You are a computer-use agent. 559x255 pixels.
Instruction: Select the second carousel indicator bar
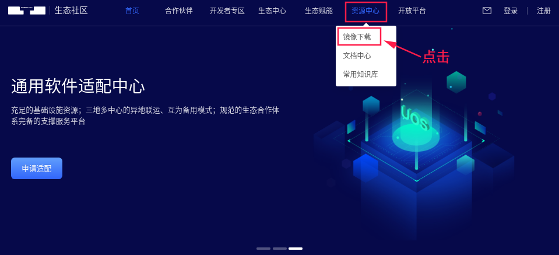[x=280, y=248]
